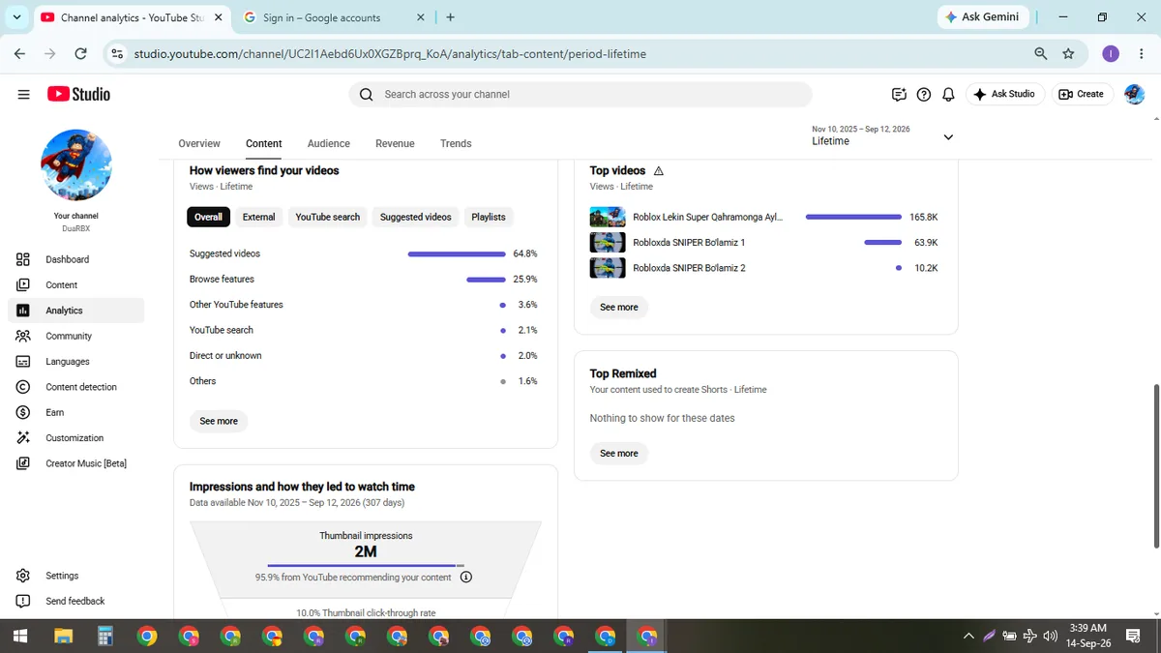Open the hamburger navigation menu
The height and width of the screenshot is (653, 1161).
[23, 94]
